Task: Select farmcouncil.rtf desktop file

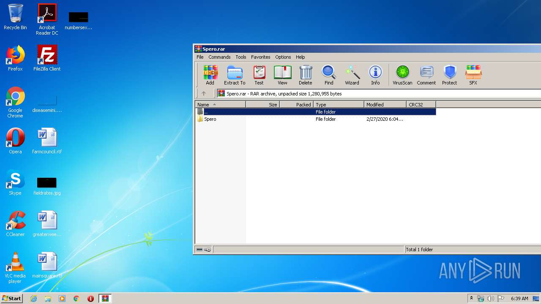Action: click(x=47, y=141)
